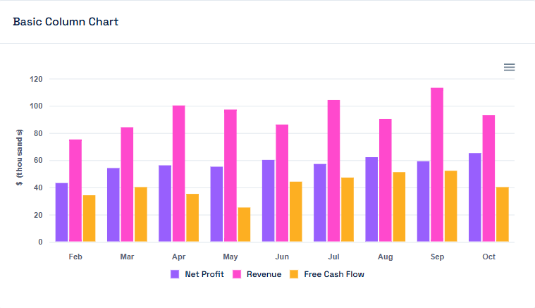Screen dimensions: 535x308
Task: Toggle Revenue series via legend label
Action: click(264, 274)
